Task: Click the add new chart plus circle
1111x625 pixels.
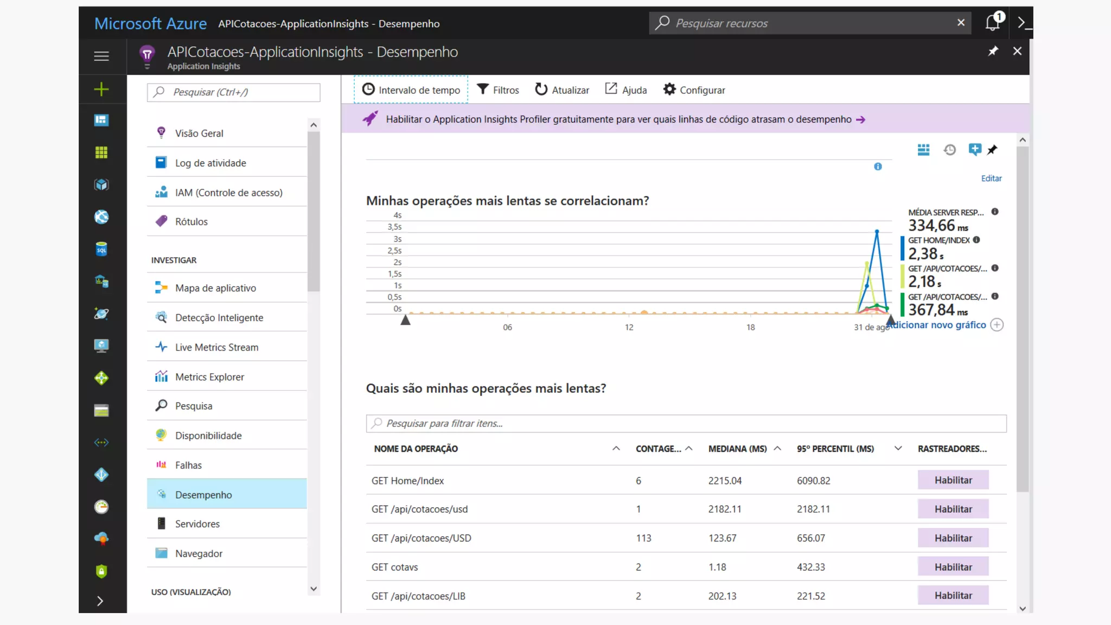Action: (x=997, y=325)
